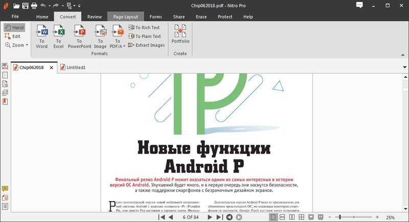
Task: Open the Share ribbon tab
Action: click(x=179, y=17)
